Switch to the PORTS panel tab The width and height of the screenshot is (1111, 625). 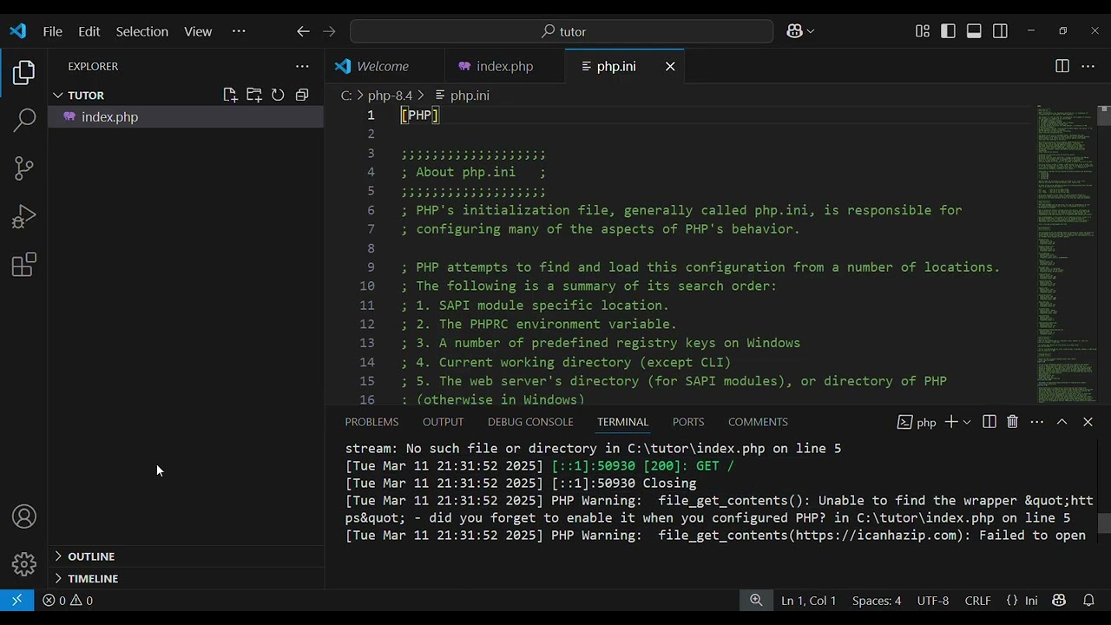point(688,422)
